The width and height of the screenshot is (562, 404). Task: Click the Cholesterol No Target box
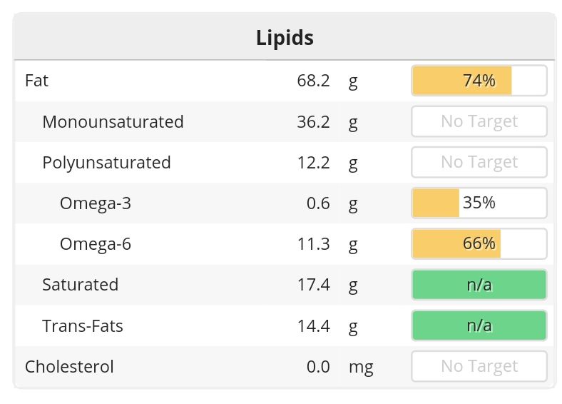(479, 367)
